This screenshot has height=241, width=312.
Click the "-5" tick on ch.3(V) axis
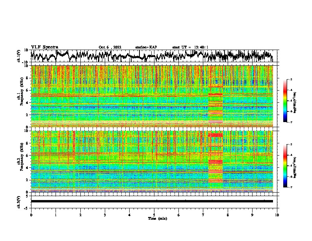tap(27, 208)
